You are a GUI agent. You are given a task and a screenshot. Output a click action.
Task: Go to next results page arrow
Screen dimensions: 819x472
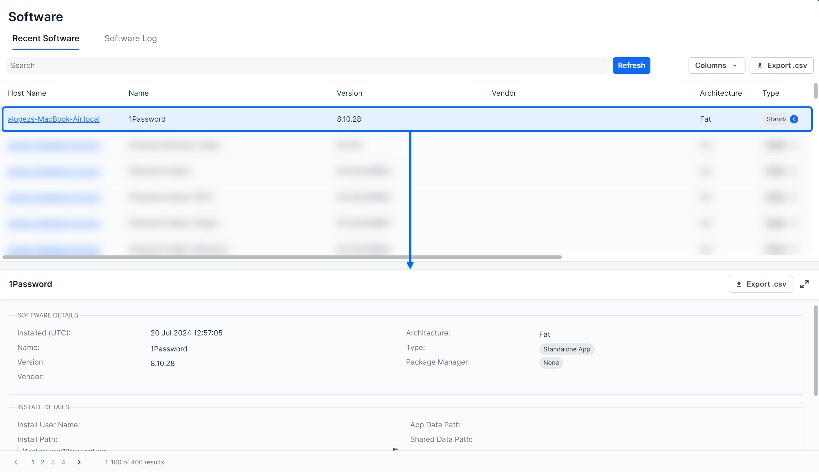(x=79, y=462)
